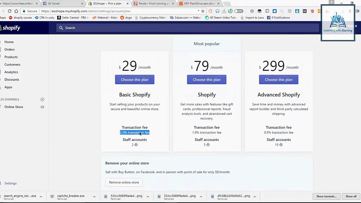Select Online Store sales channel
Viewport: 361px width, 203px height.
(14, 107)
